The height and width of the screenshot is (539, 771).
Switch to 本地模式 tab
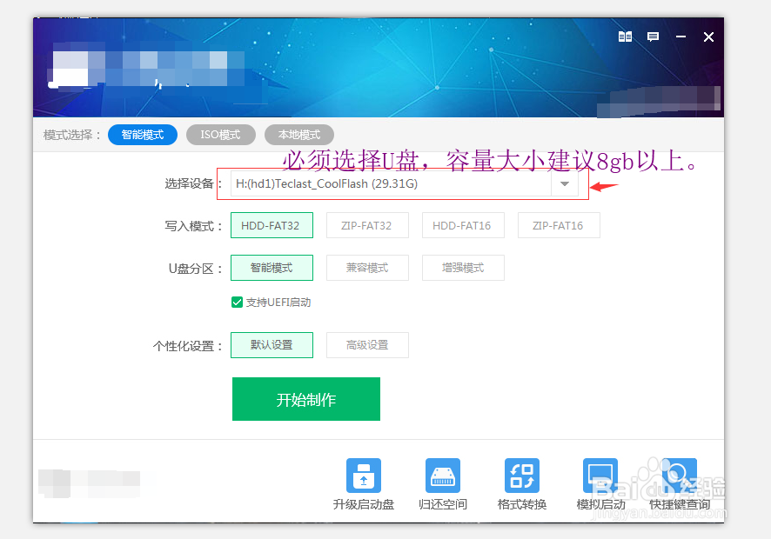click(299, 135)
